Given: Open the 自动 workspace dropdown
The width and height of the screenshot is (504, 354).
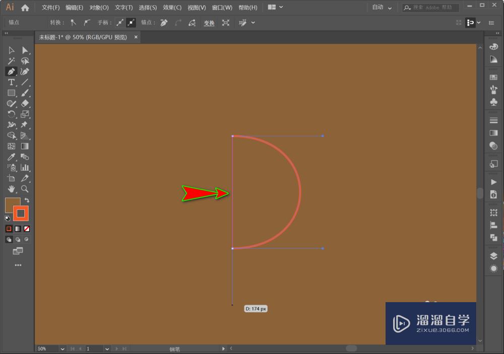Looking at the screenshot, I should click(x=382, y=7).
